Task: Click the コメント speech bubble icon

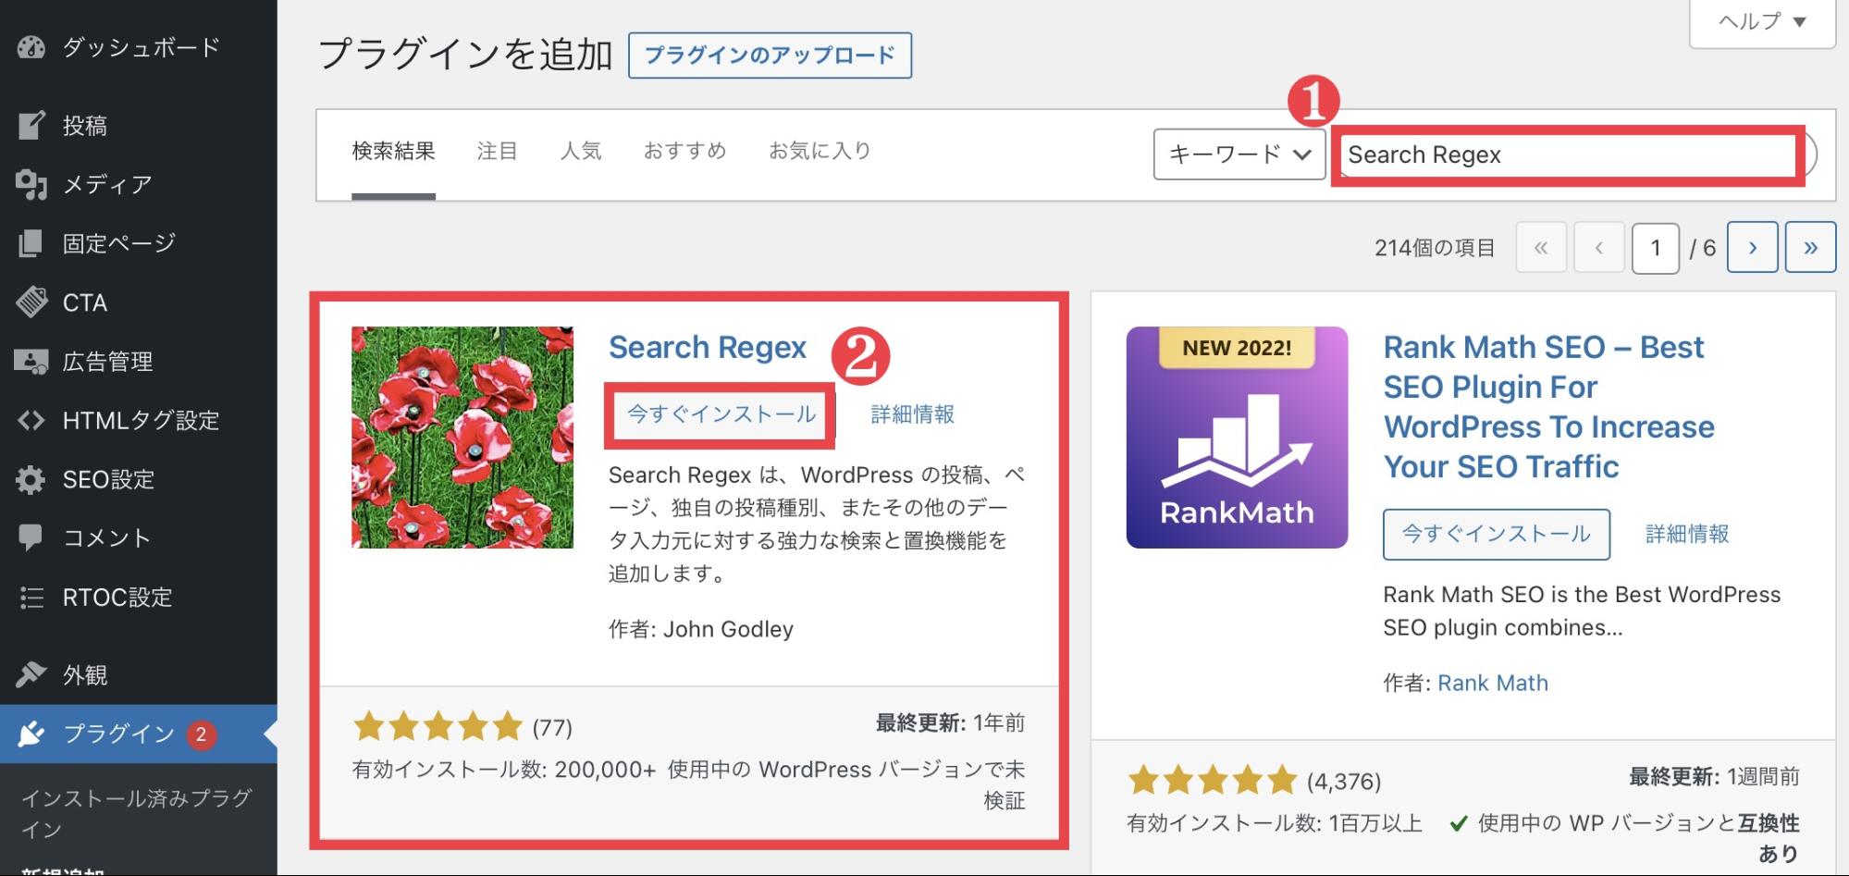Action: click(x=31, y=537)
